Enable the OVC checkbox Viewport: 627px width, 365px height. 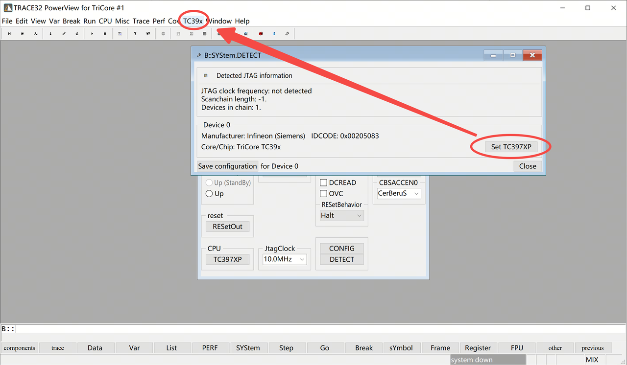(323, 194)
